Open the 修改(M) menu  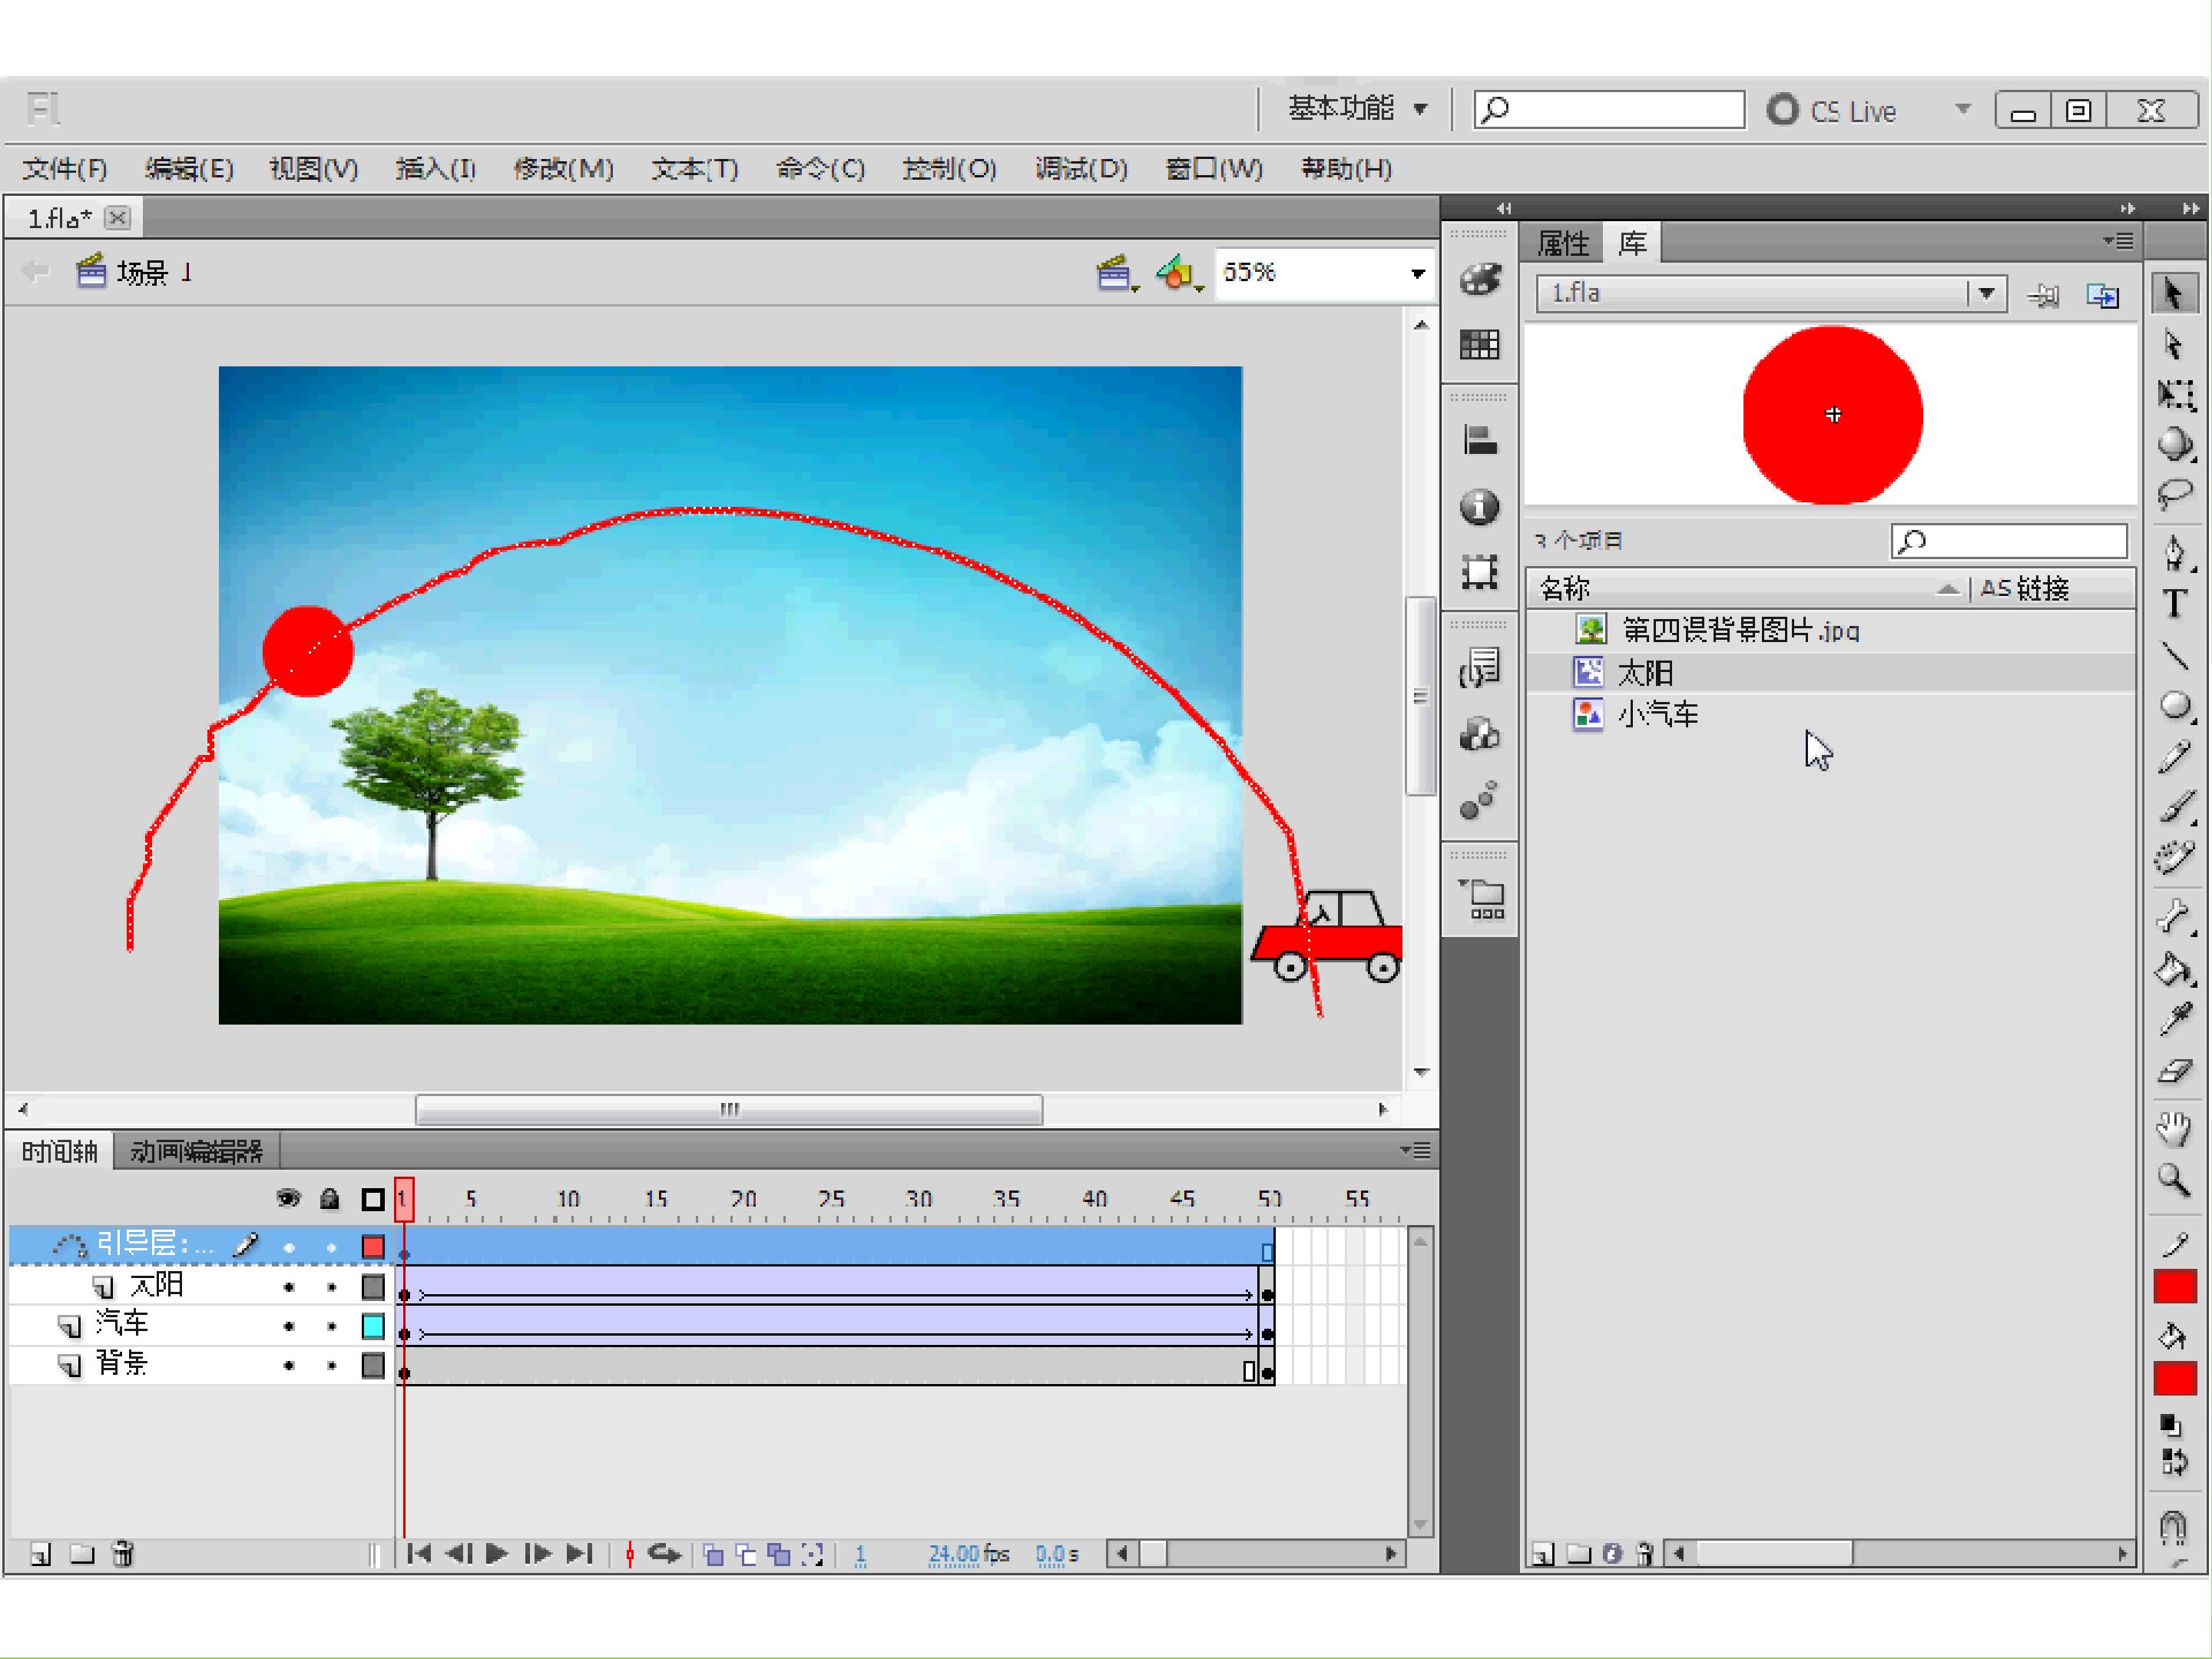(563, 168)
